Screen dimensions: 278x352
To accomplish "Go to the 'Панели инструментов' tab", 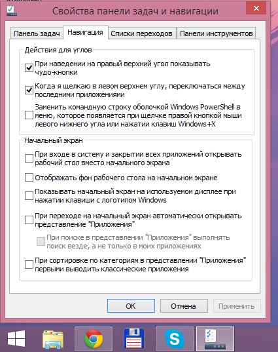I will pos(216,33).
